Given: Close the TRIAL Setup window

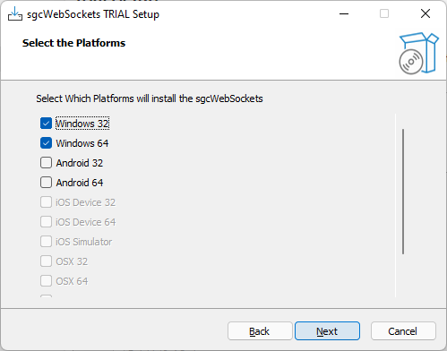Looking at the screenshot, I should pos(426,13).
